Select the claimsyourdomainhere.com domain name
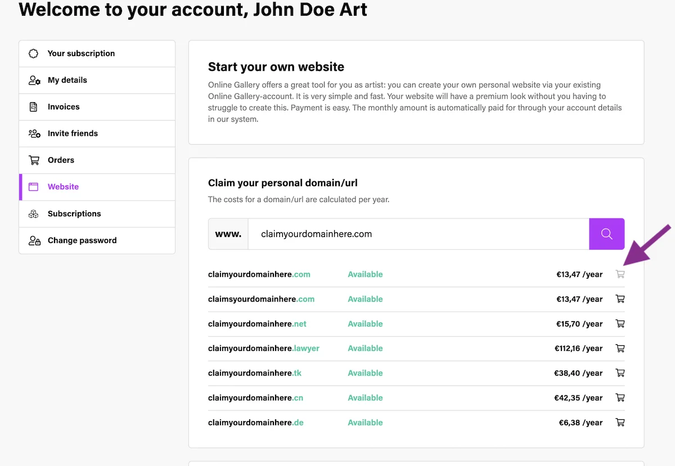675x466 pixels. 262,299
